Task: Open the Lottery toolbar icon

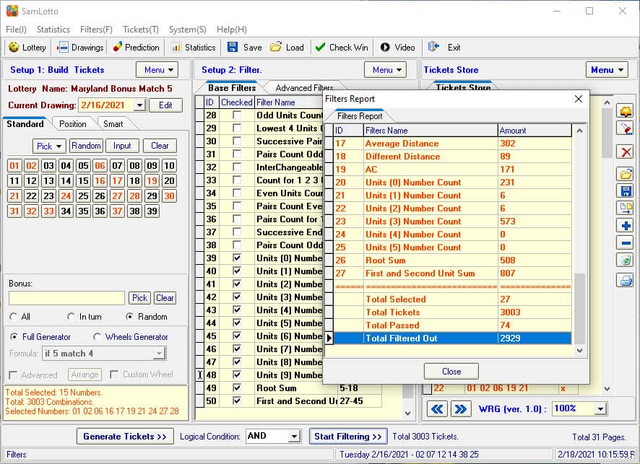Action: (x=14, y=48)
